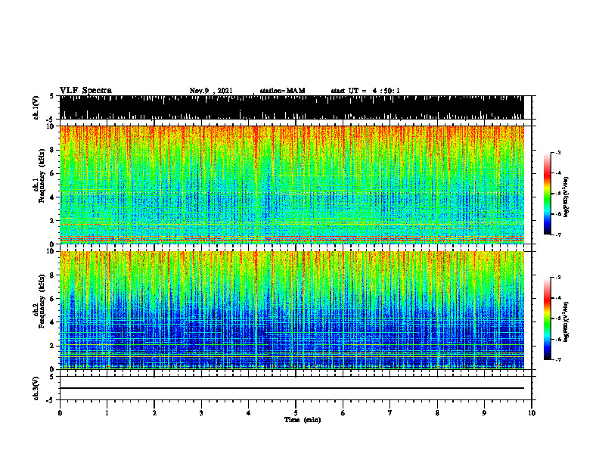This screenshot has height=463, width=599.
Task: Click time axis tick label "4"
Action: coord(249,413)
